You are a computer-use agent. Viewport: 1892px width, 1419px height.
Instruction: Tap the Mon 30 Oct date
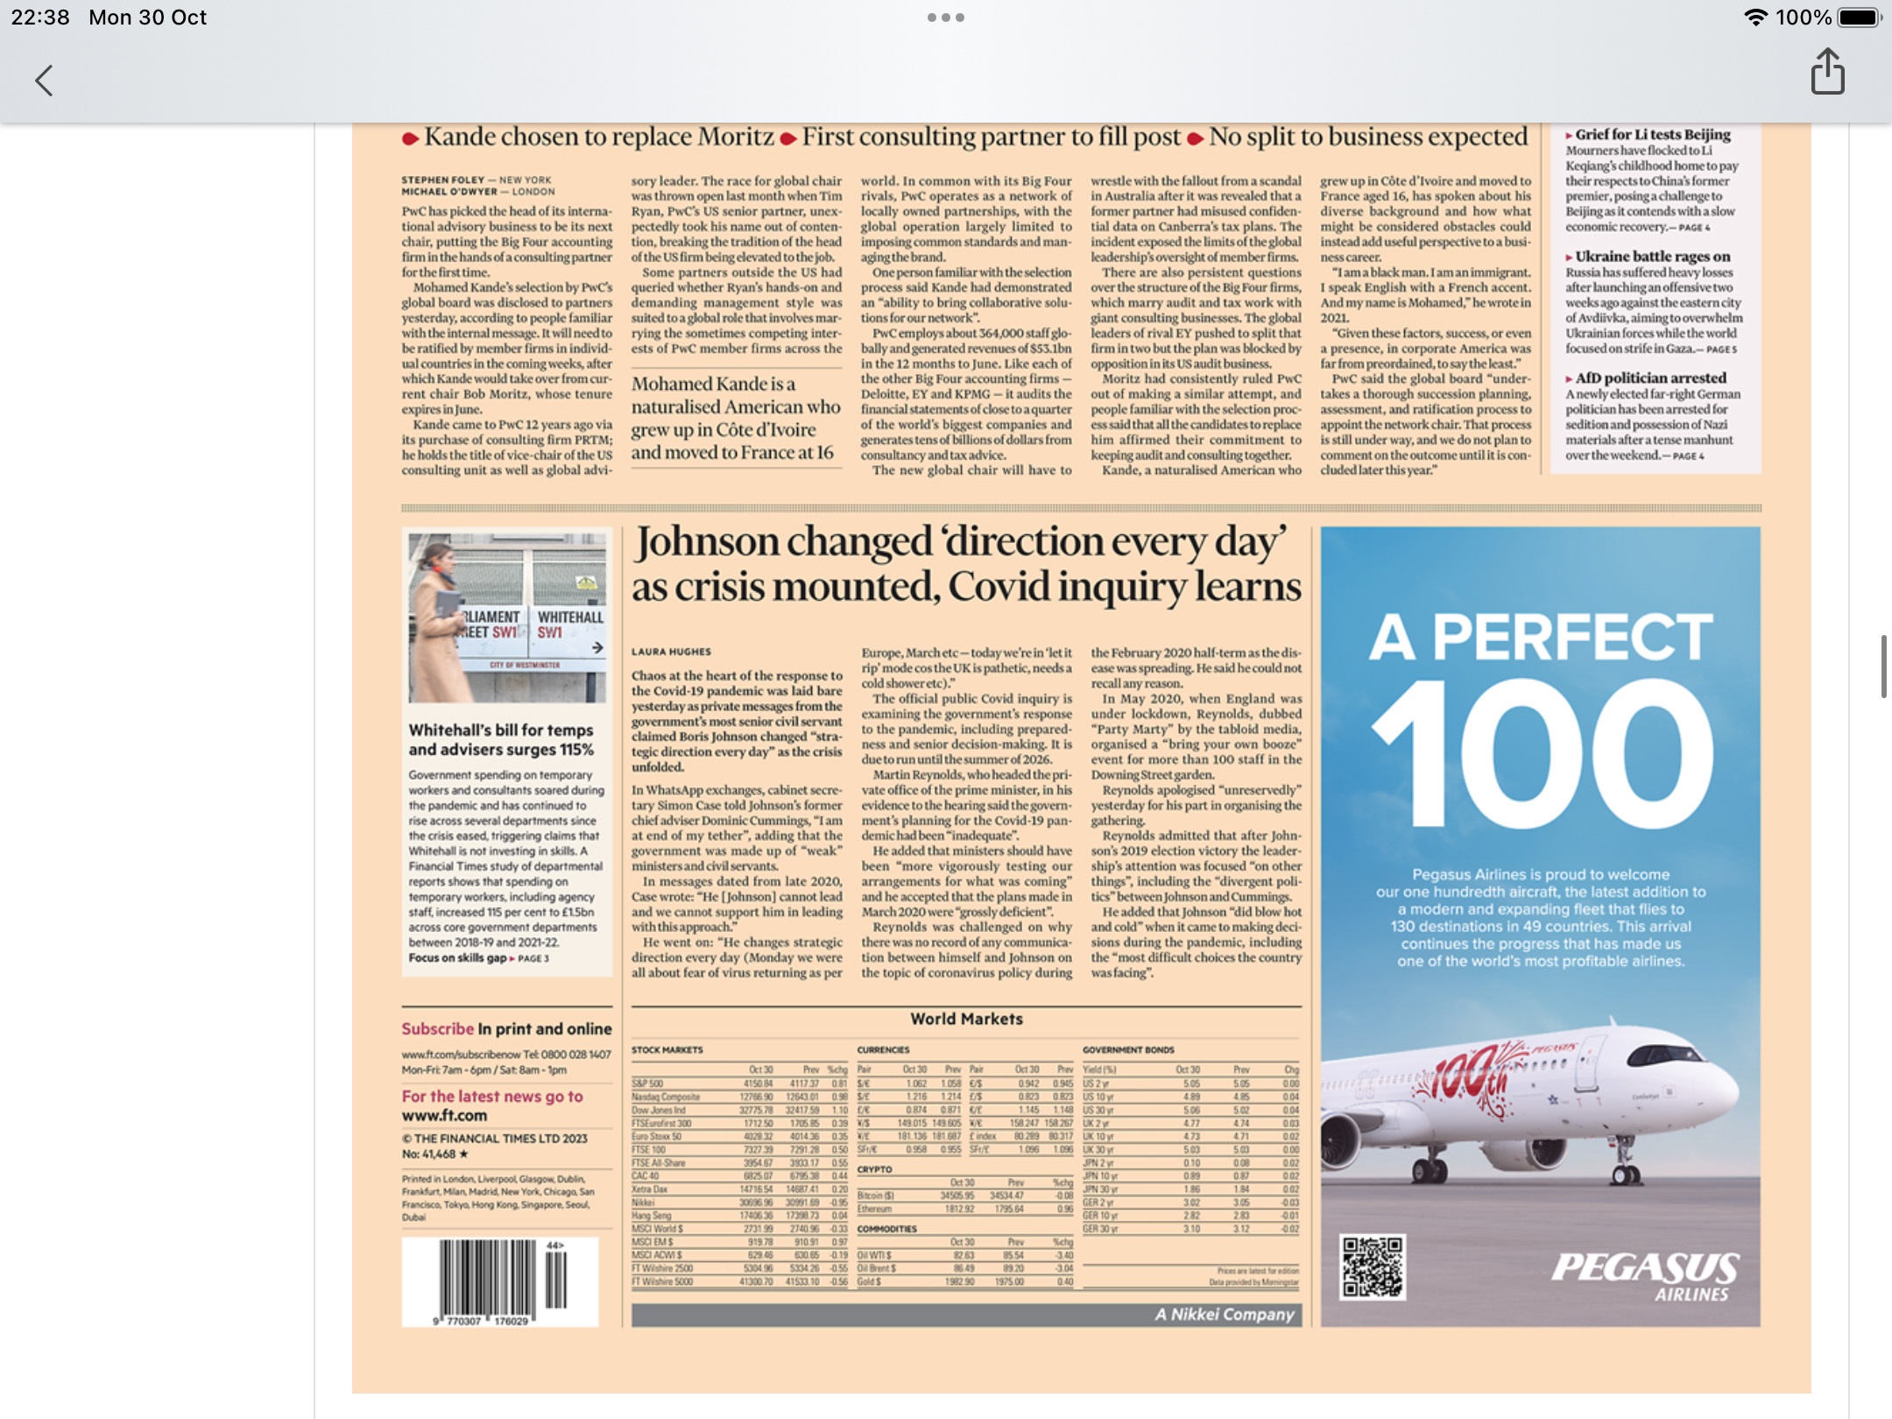point(147,18)
